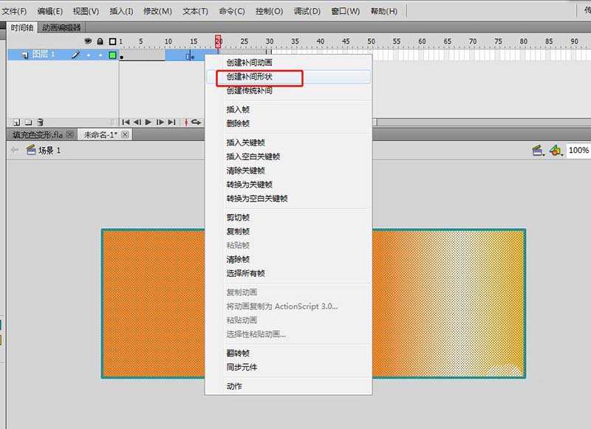Step back one frame button
Viewport: 591px width, 429px height.
[x=137, y=122]
